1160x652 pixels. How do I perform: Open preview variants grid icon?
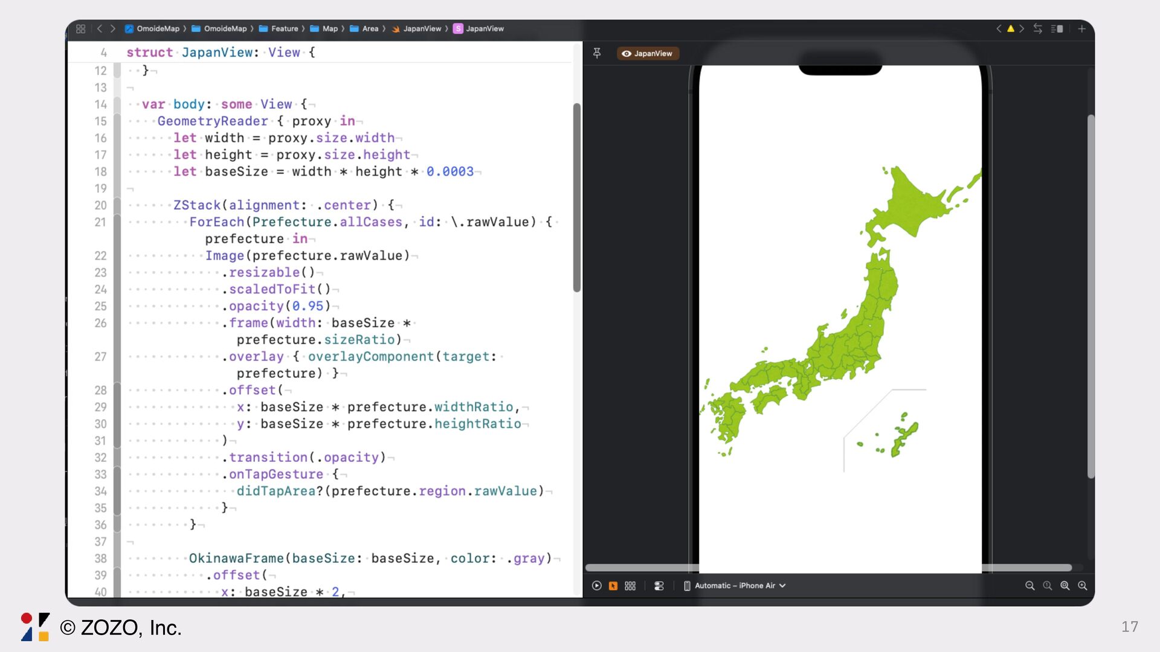[x=630, y=586]
